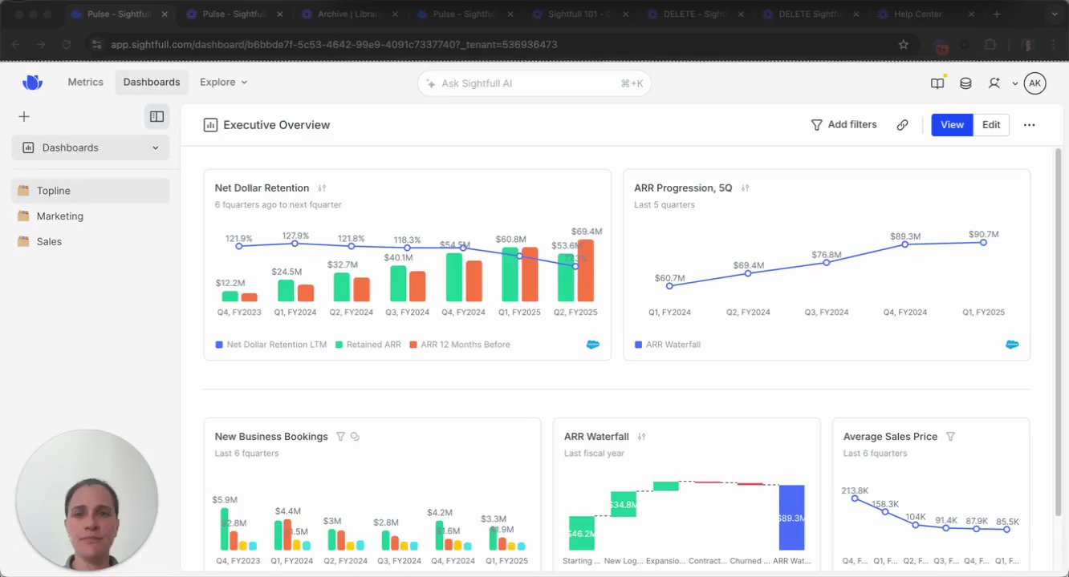1069x577 pixels.
Task: Click filter icon beside New Business Bookings
Action: (340, 437)
